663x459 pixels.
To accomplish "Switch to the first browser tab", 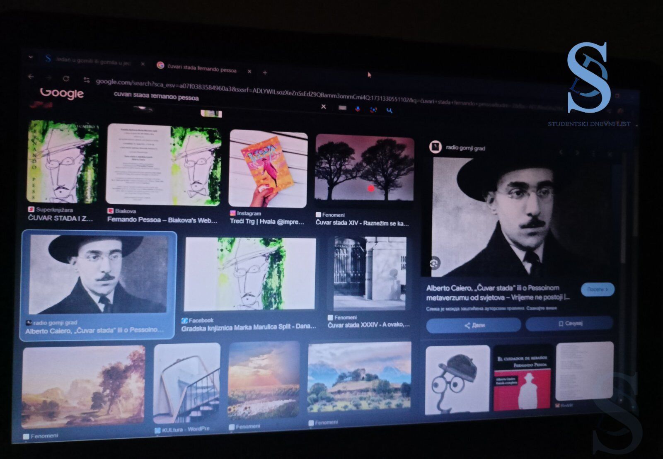I will [92, 61].
